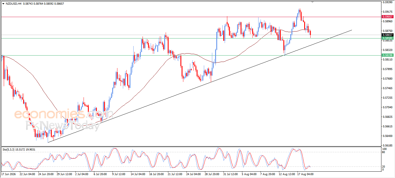This screenshot has height=178, width=395.
Task: Click the 17 Jun 2026 date label
Action: 8,174
